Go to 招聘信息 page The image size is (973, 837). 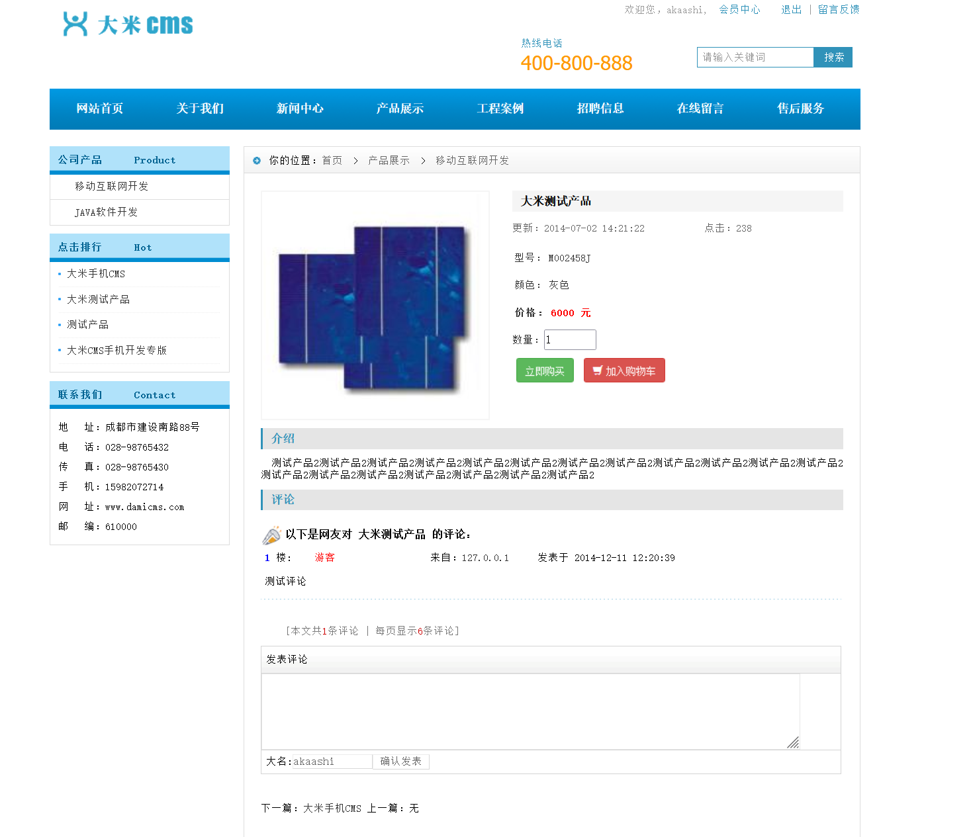[600, 109]
